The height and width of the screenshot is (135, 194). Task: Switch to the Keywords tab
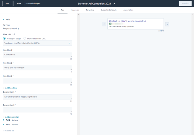tap(75, 10)
